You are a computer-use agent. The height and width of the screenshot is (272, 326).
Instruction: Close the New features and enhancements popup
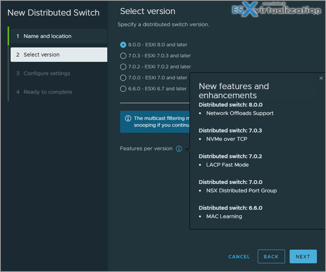tap(321, 78)
